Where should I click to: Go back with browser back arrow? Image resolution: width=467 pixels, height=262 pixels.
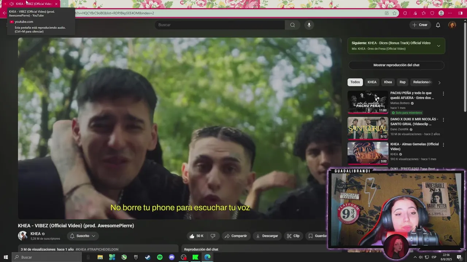(x=4, y=13)
